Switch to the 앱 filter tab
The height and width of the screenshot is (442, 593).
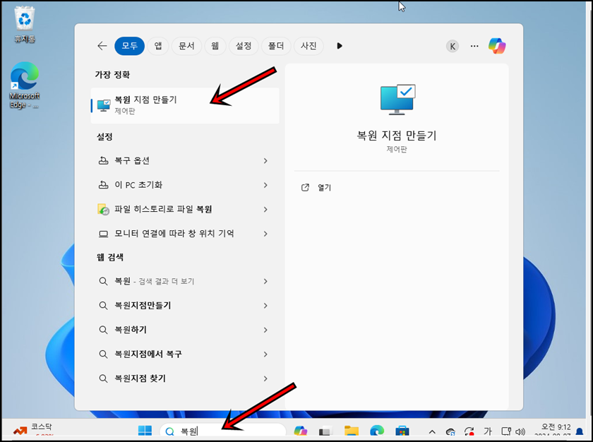coord(158,46)
